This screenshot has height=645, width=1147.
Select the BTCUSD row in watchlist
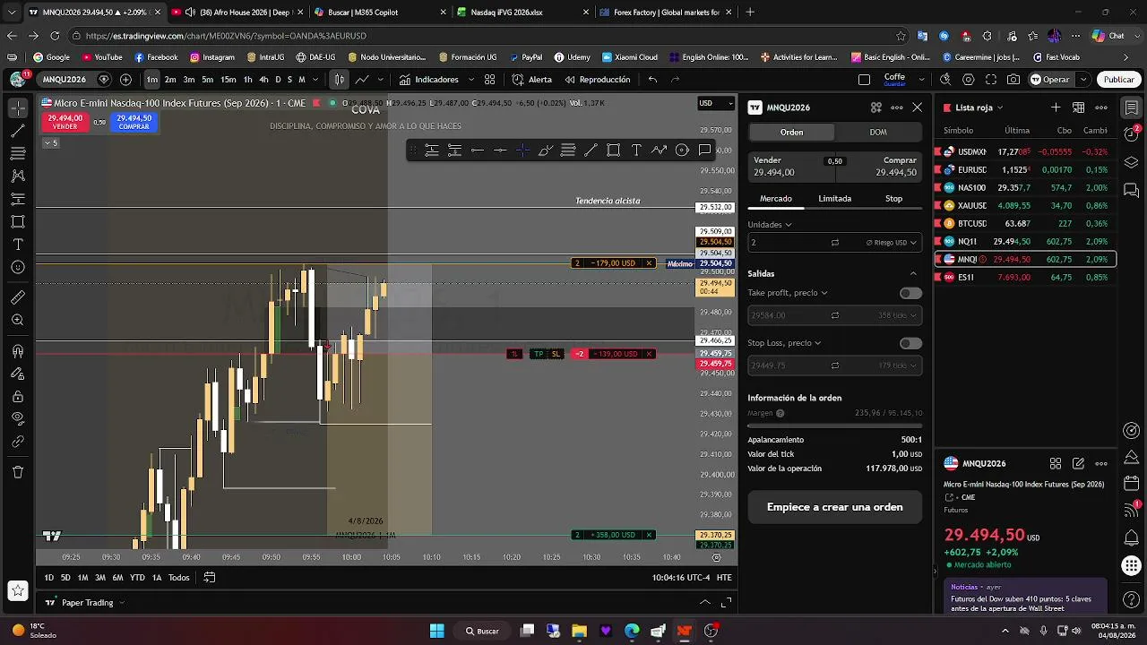click(1025, 224)
